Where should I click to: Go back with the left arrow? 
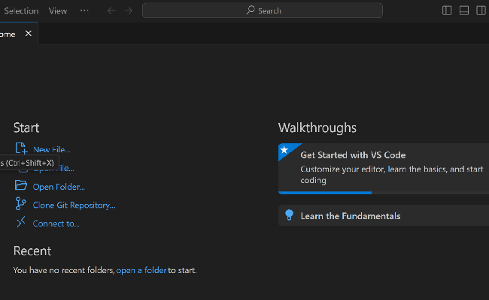point(111,11)
